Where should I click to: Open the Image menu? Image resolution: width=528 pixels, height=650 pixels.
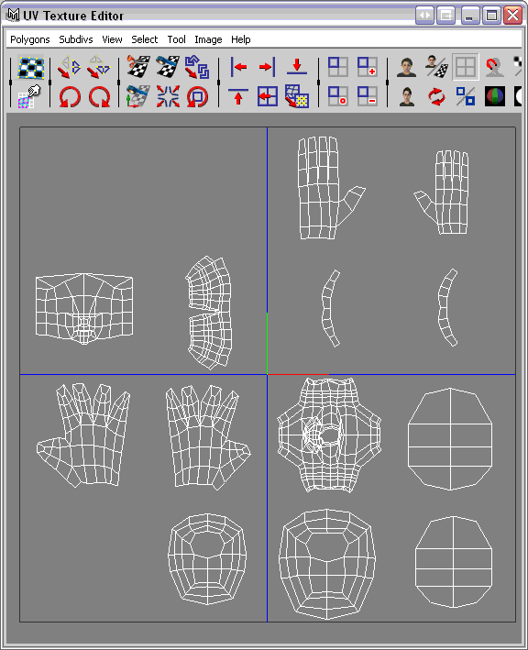pyautogui.click(x=208, y=39)
